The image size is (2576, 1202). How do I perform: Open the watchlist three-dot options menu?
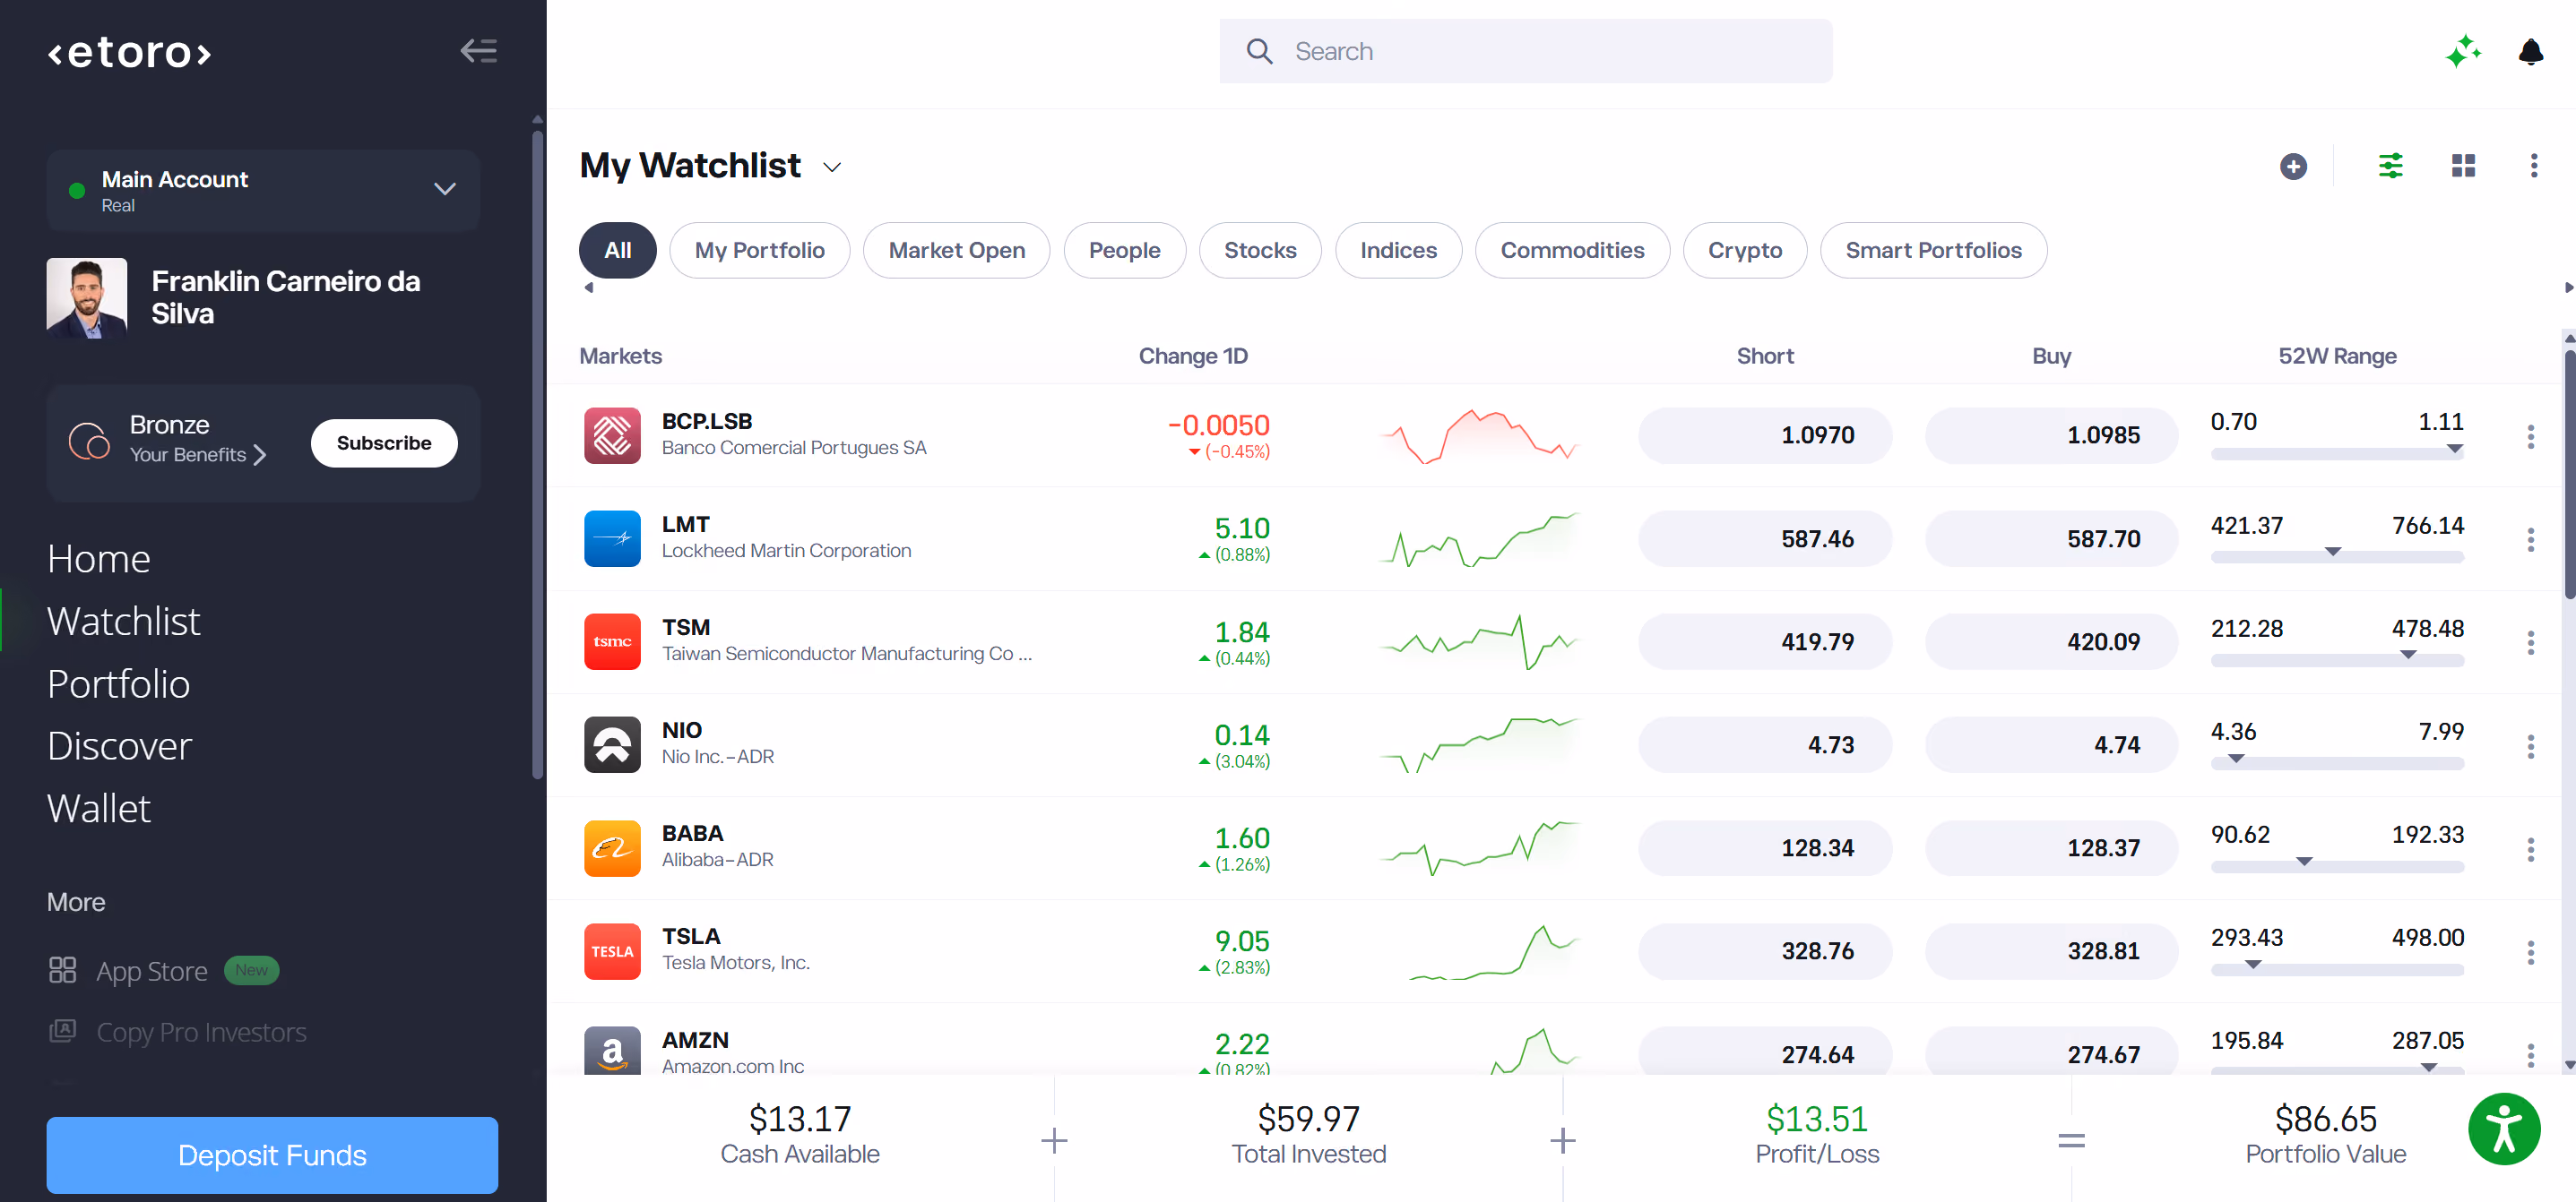point(2533,166)
